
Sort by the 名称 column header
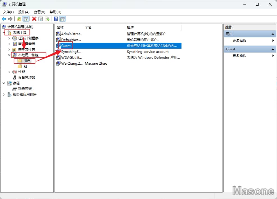tap(69, 27)
